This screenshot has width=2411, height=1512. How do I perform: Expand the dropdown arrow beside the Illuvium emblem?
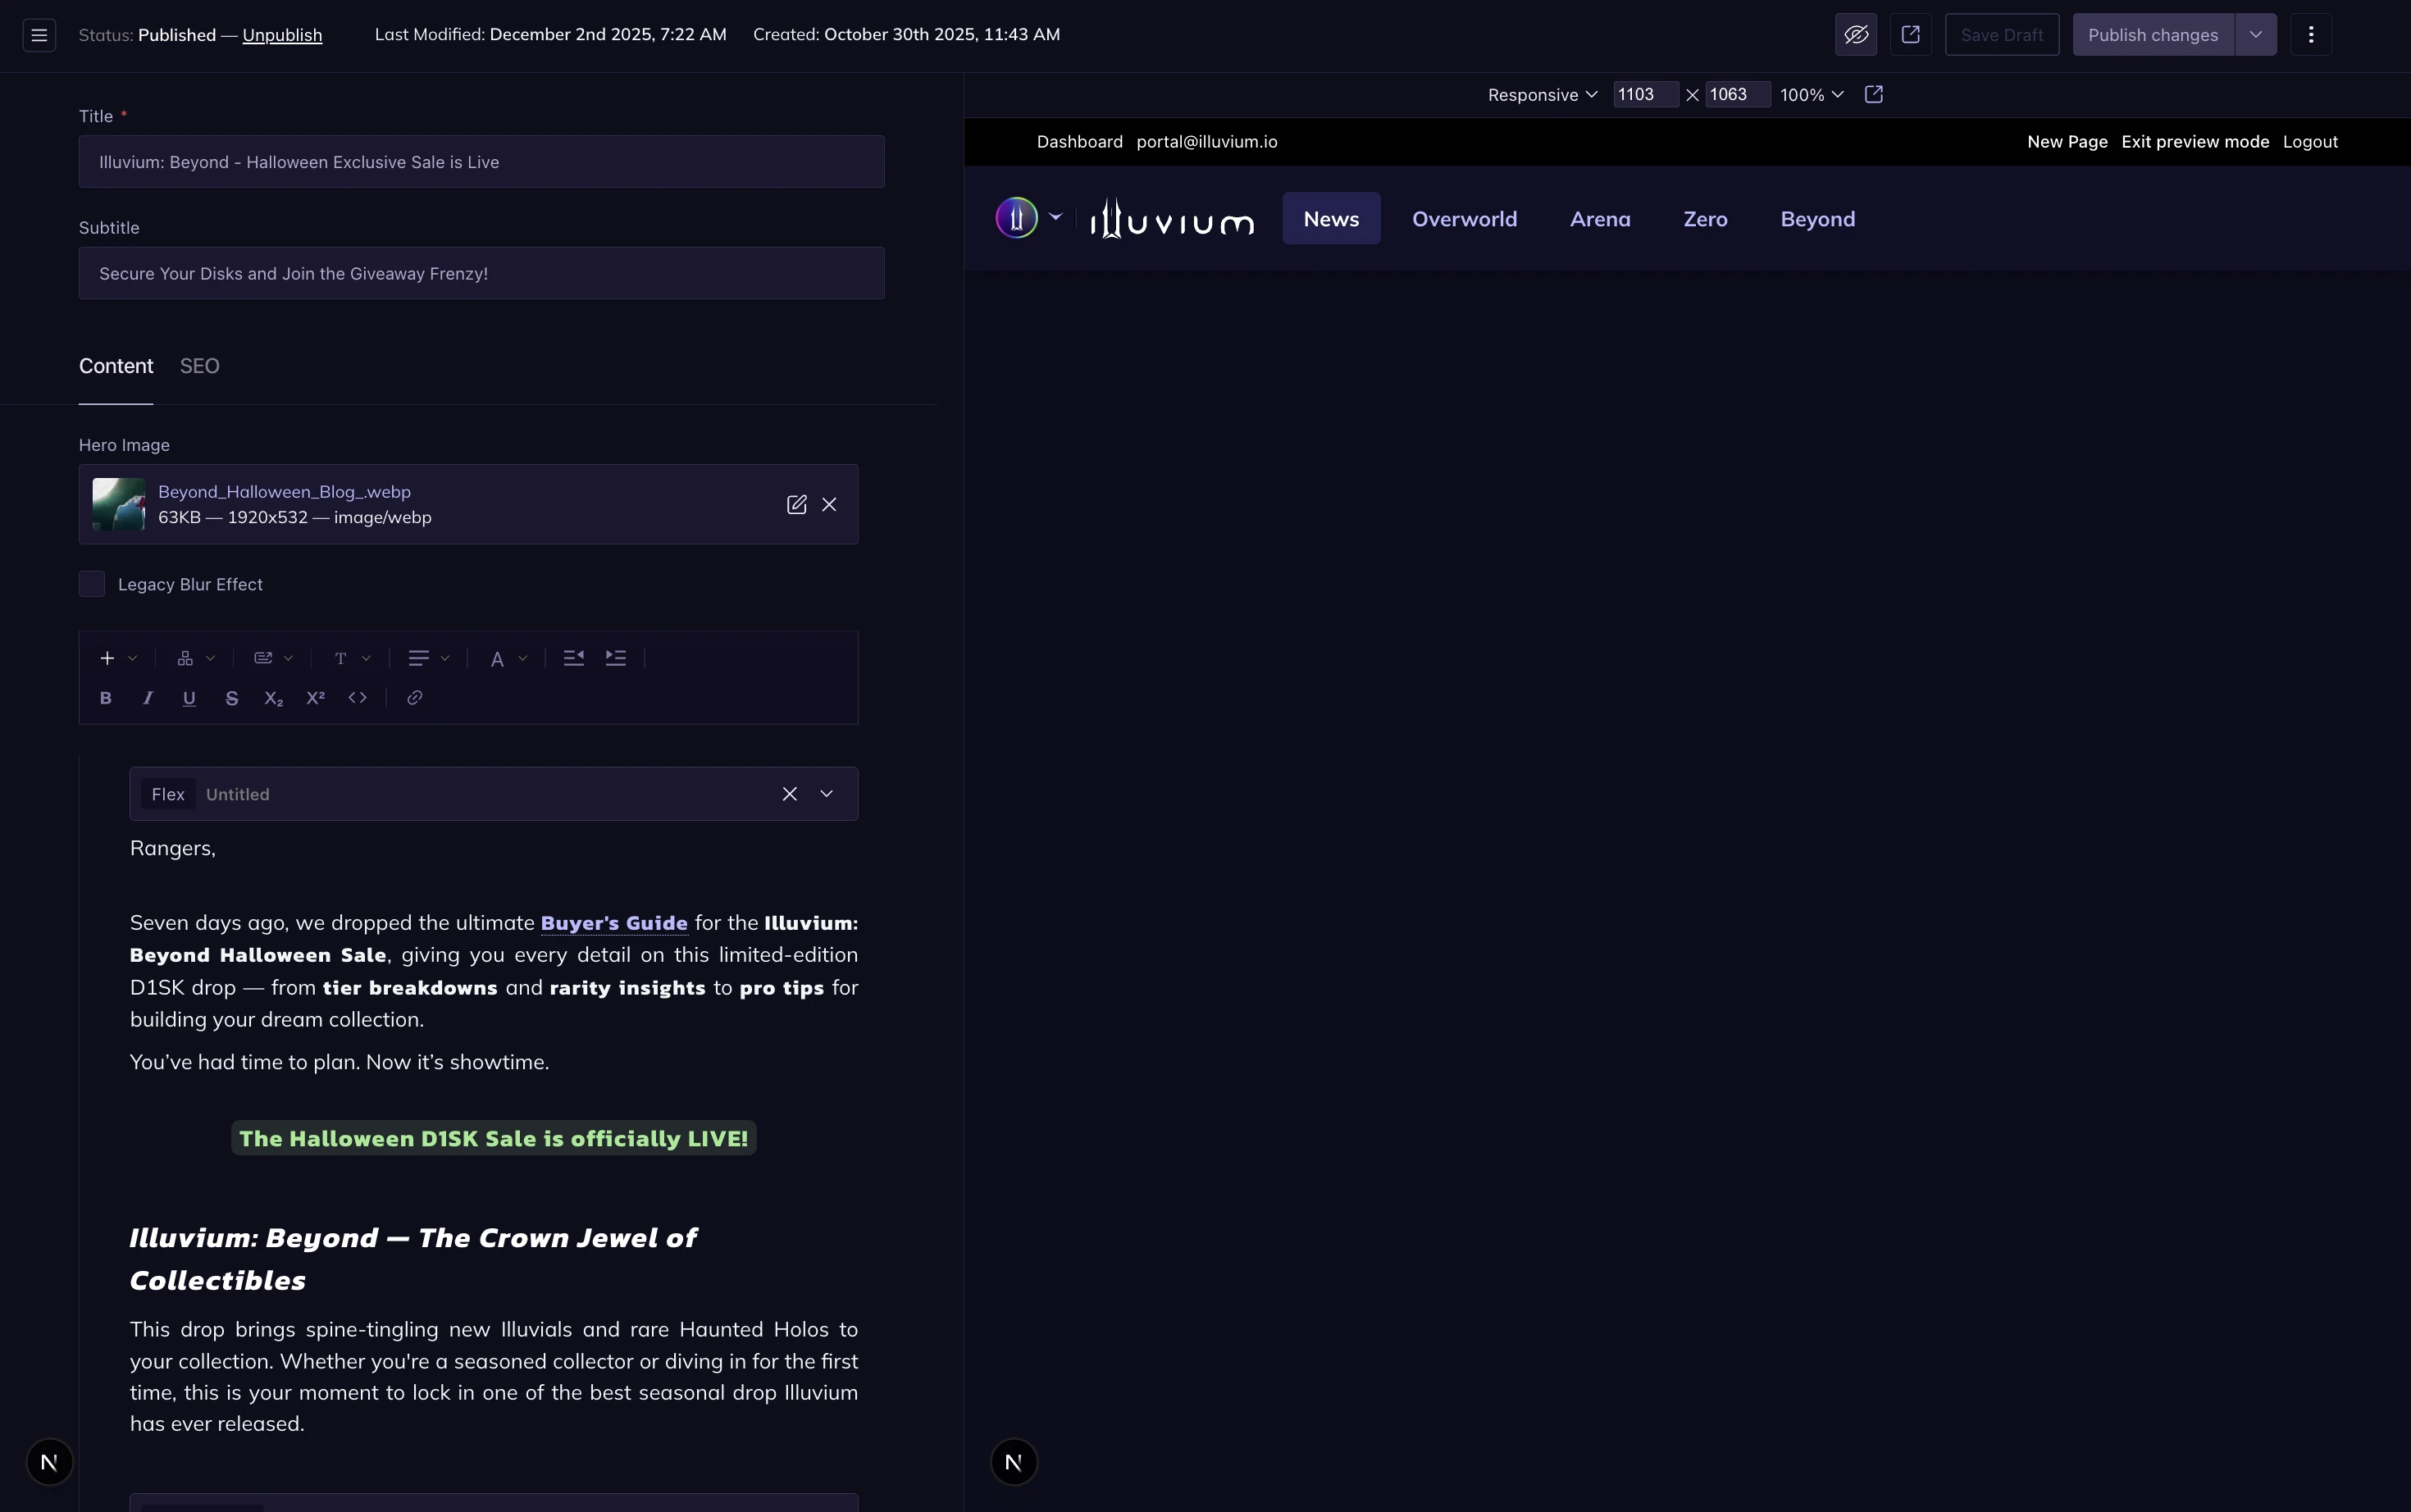click(x=1055, y=217)
